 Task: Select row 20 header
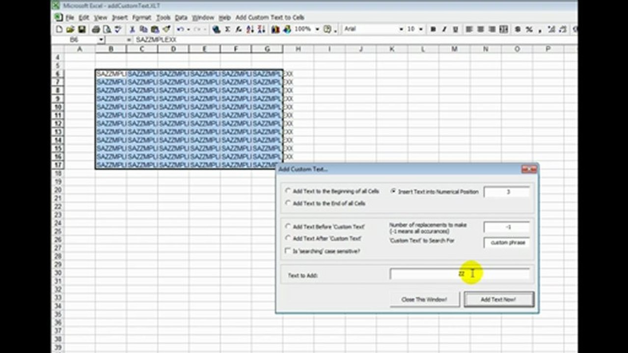(58, 190)
